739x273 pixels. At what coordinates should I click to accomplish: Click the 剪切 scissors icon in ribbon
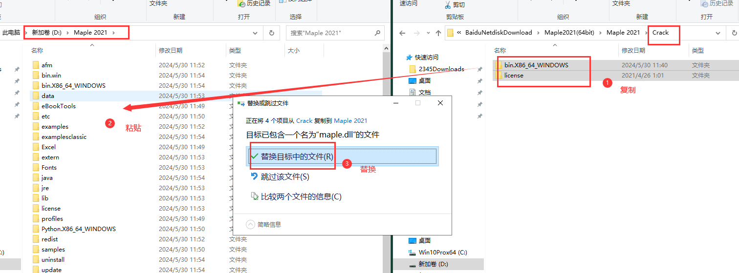448,5
